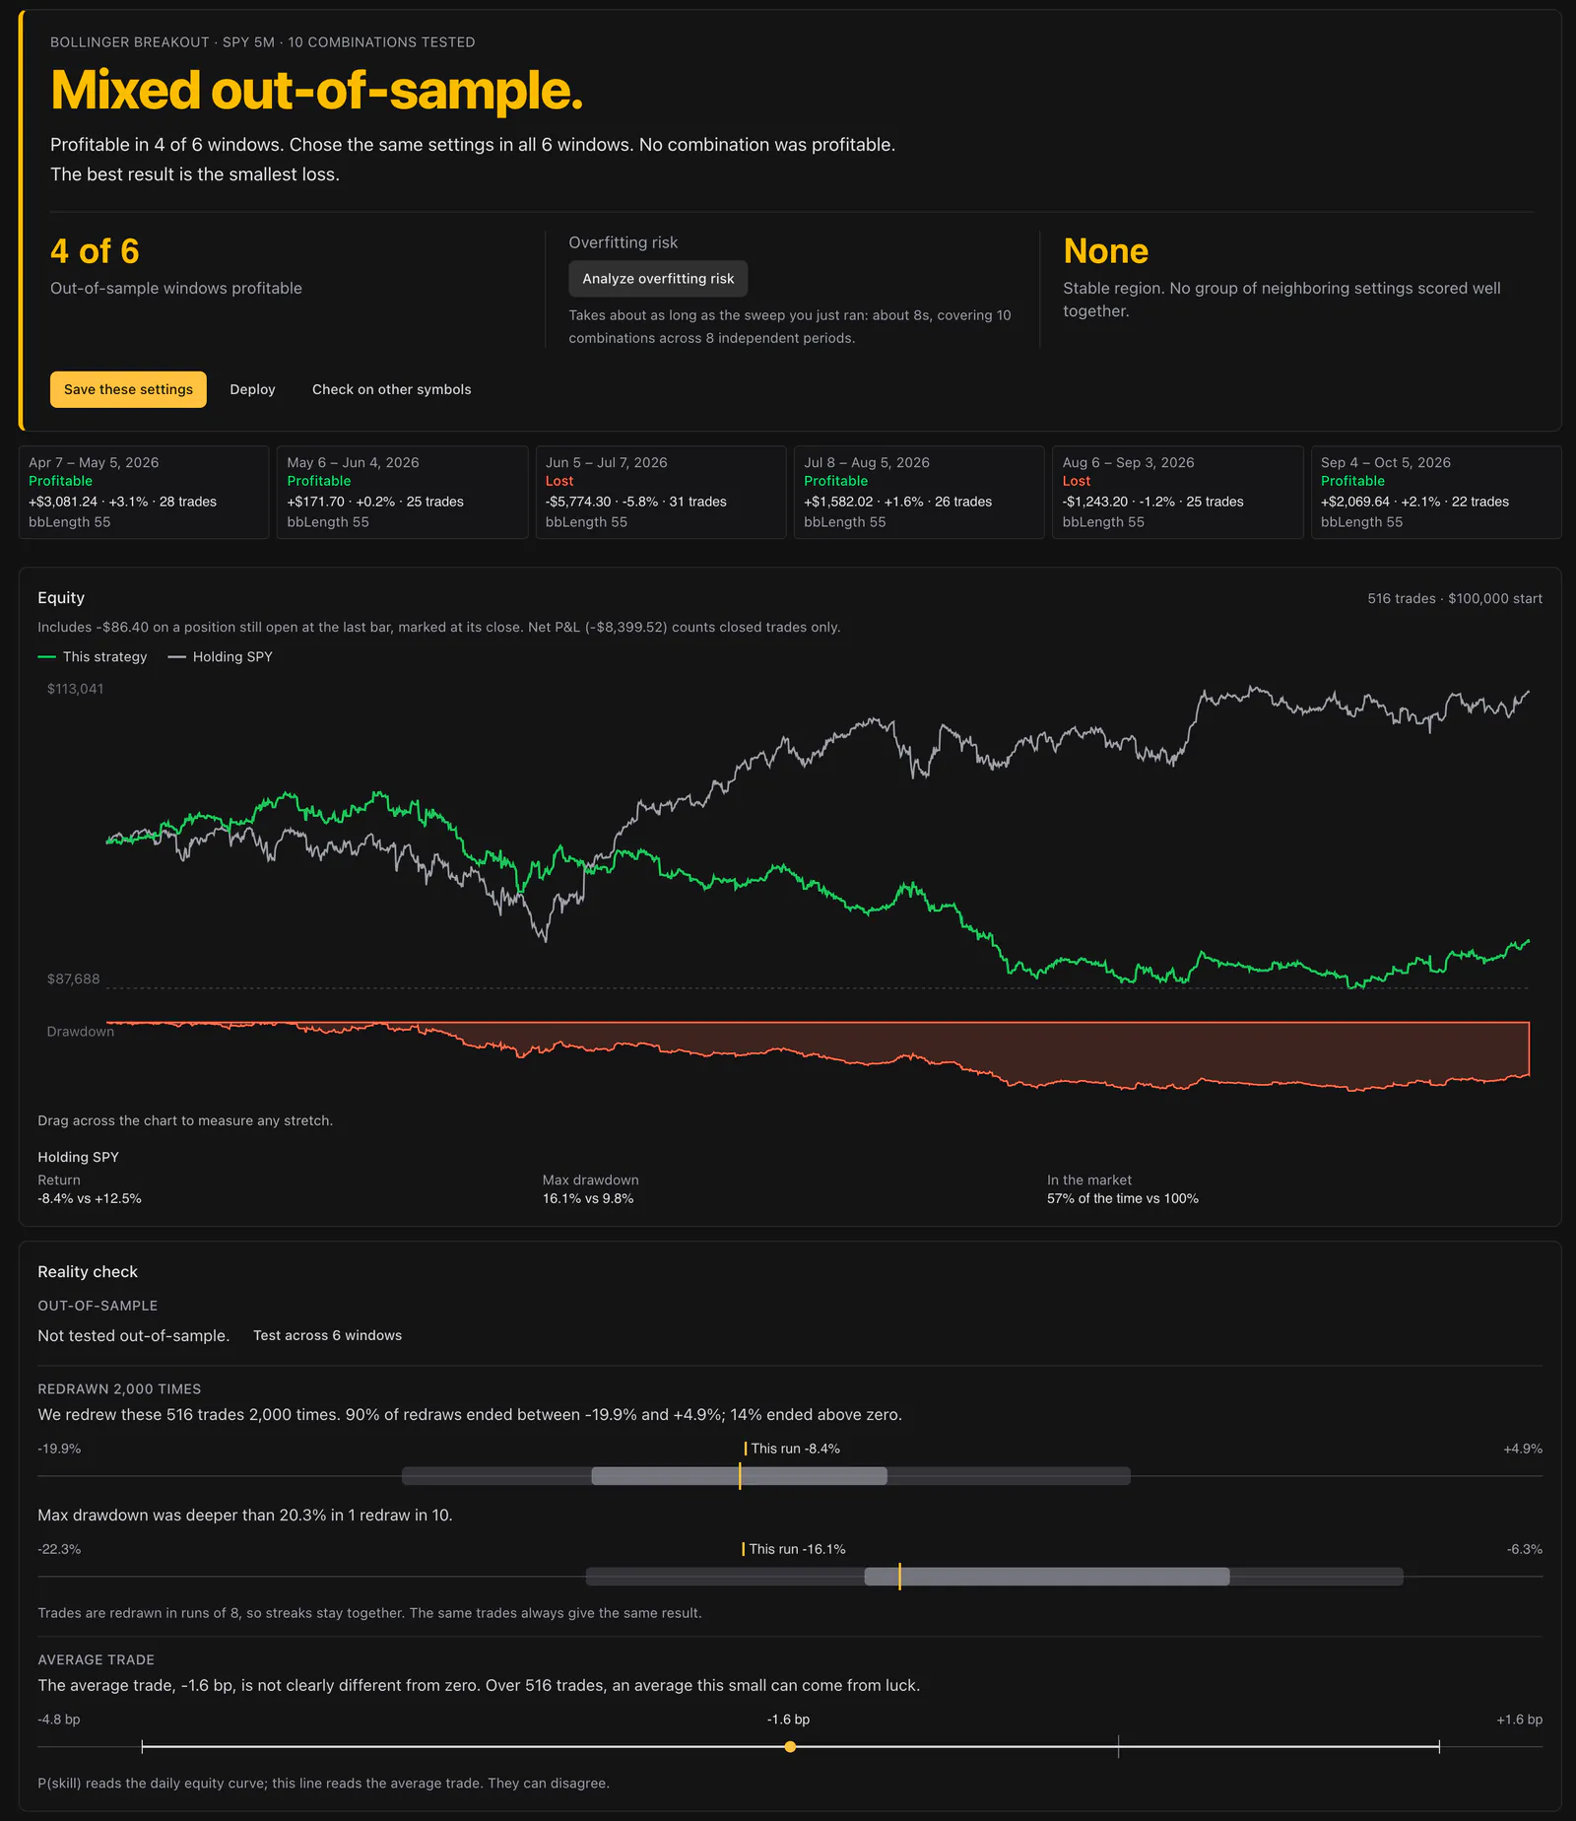Click the 'AVERAGE TRADE' section label
The height and width of the screenshot is (1821, 1576).
click(x=96, y=1659)
